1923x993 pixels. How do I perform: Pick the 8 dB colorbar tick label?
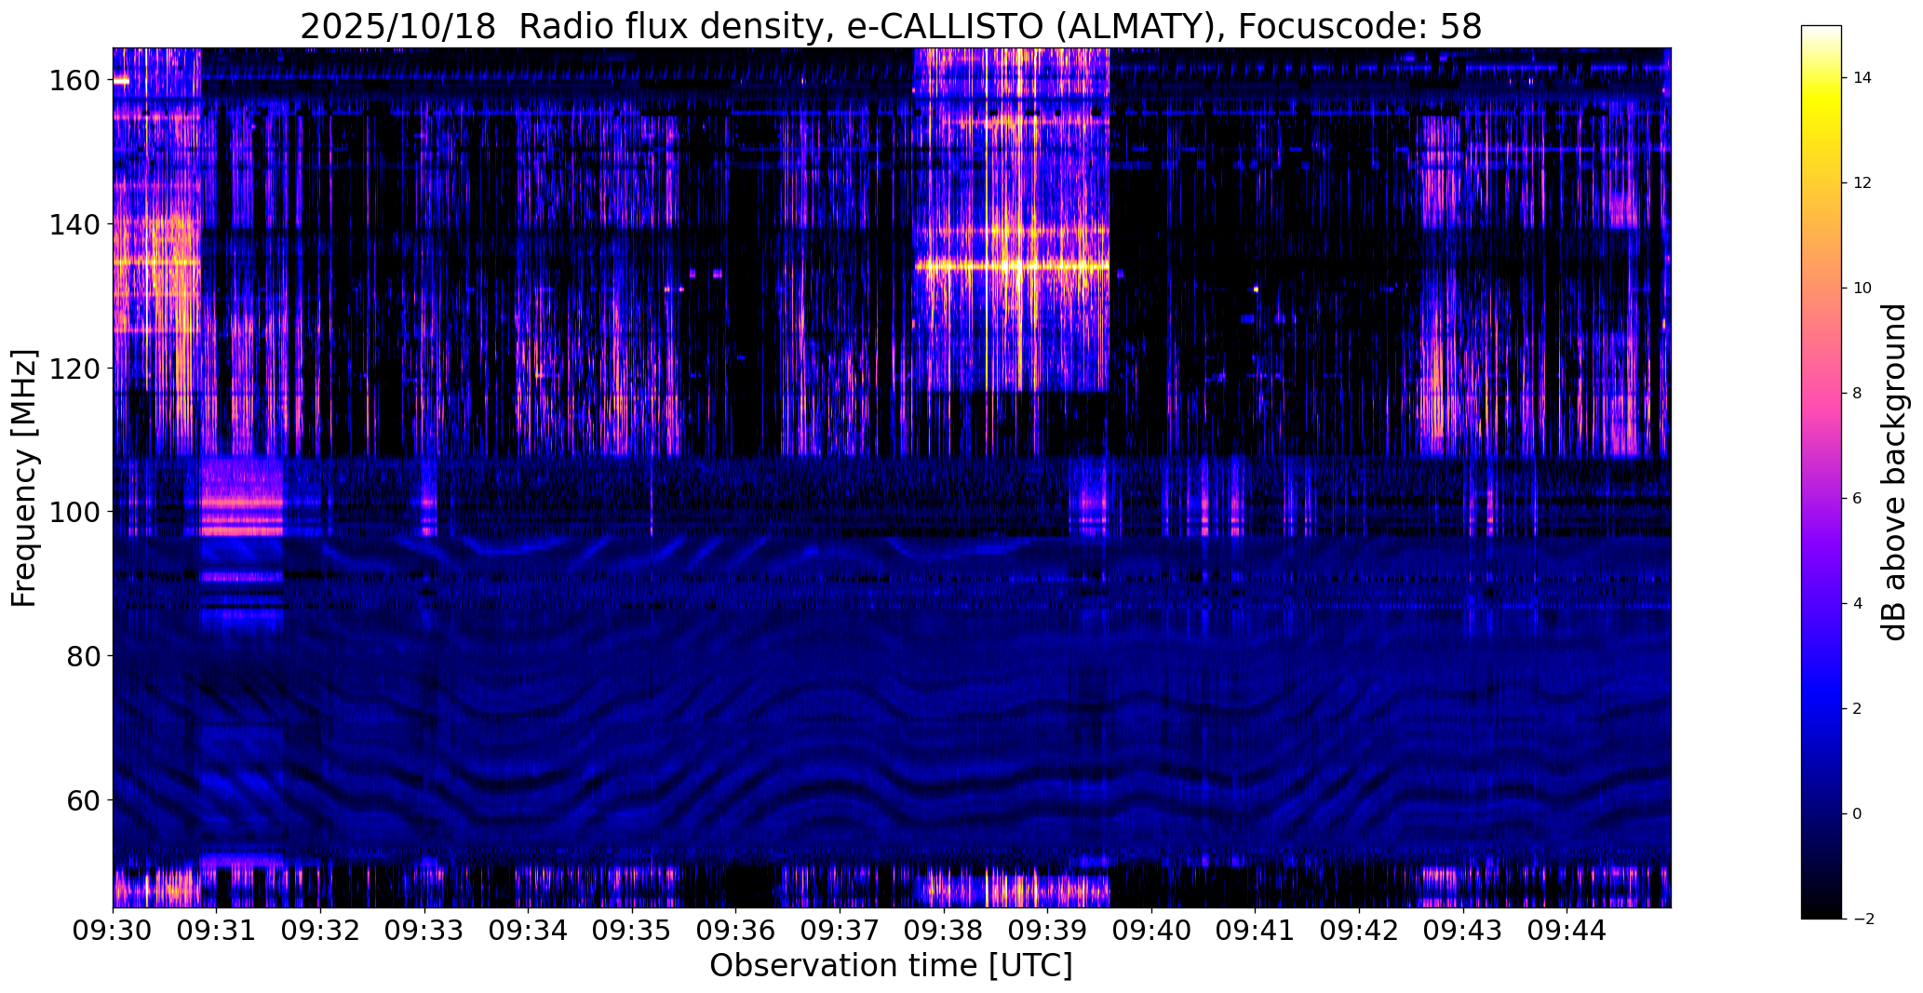coord(1857,394)
